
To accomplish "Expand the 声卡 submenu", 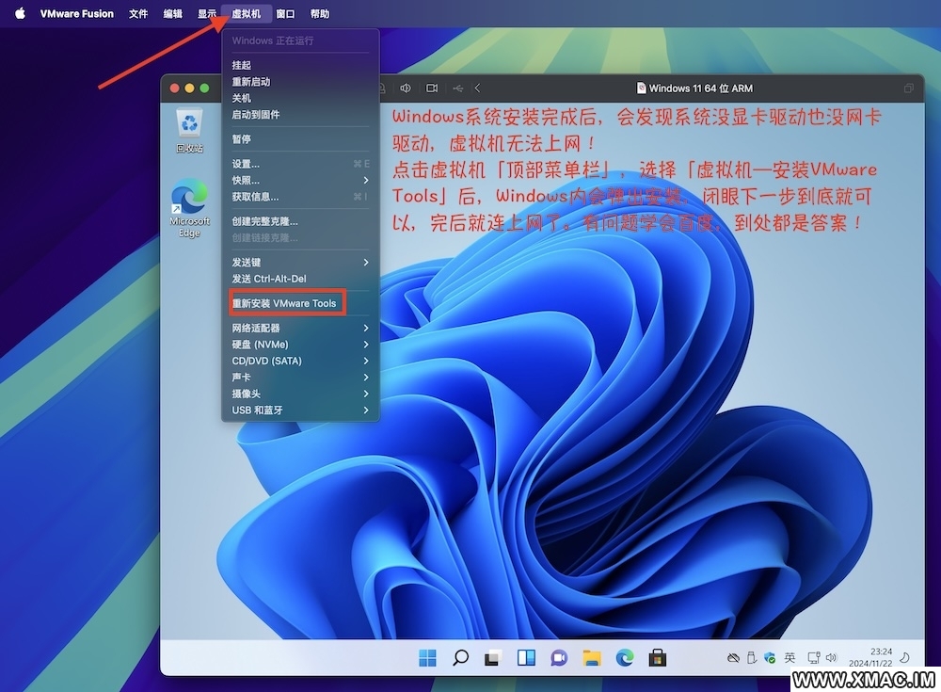I will point(300,378).
